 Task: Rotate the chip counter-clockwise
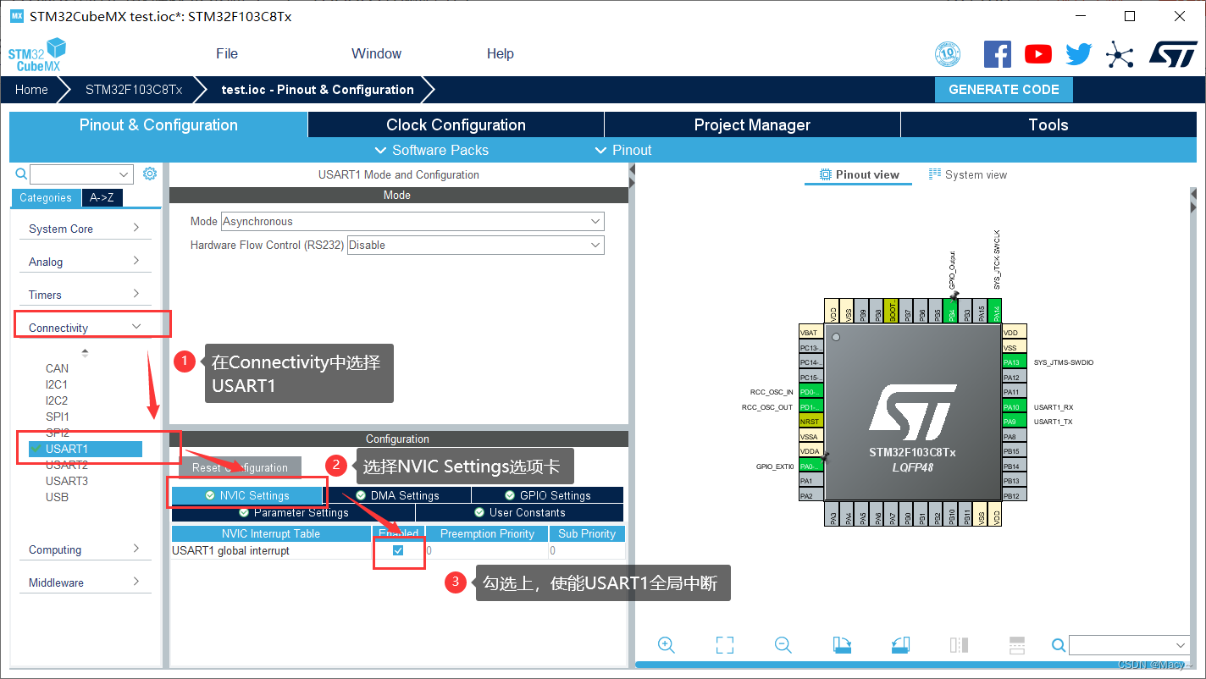click(900, 645)
